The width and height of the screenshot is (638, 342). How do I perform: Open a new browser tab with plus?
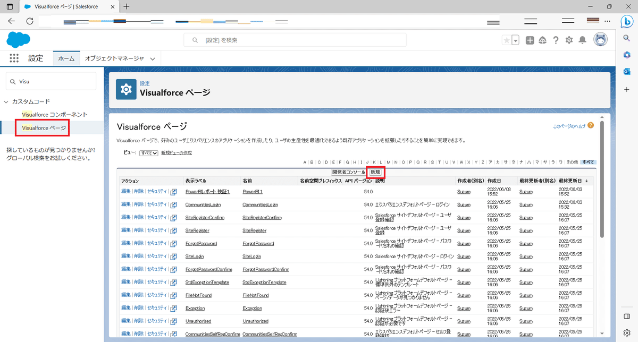pyautogui.click(x=127, y=6)
